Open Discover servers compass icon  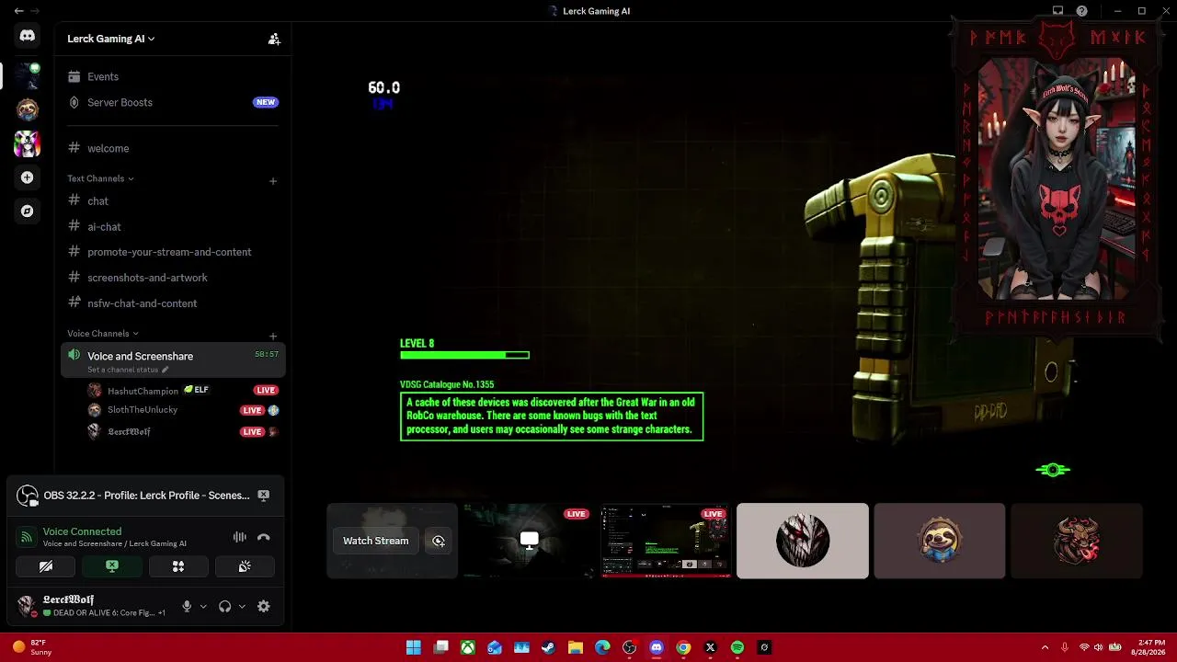(x=28, y=211)
